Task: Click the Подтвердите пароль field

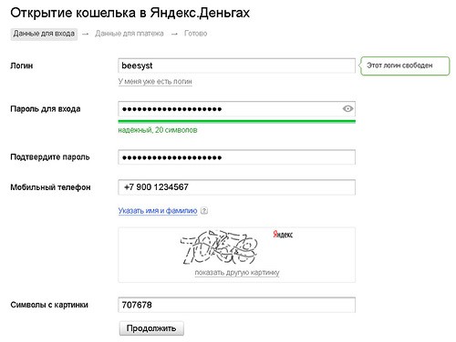Action: click(x=236, y=157)
